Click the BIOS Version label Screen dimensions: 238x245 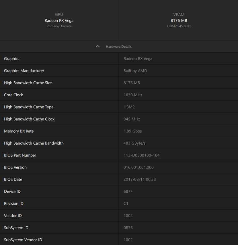[x=15, y=167]
